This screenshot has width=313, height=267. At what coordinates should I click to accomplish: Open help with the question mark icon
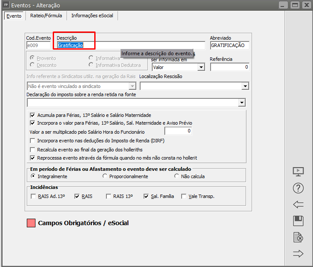click(298, 188)
